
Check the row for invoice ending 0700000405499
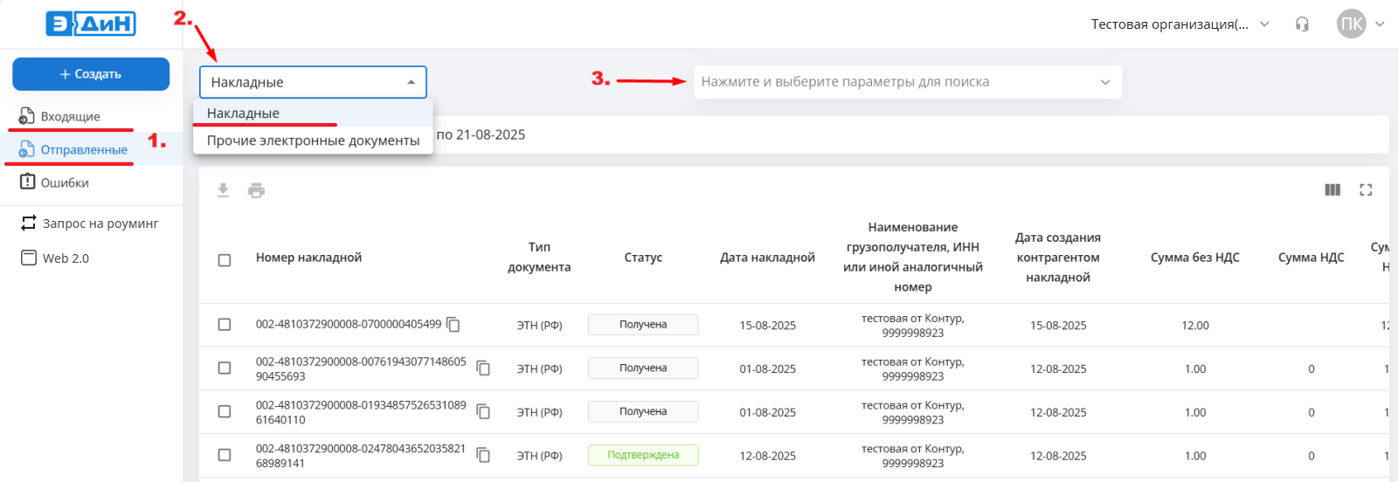coord(225,325)
